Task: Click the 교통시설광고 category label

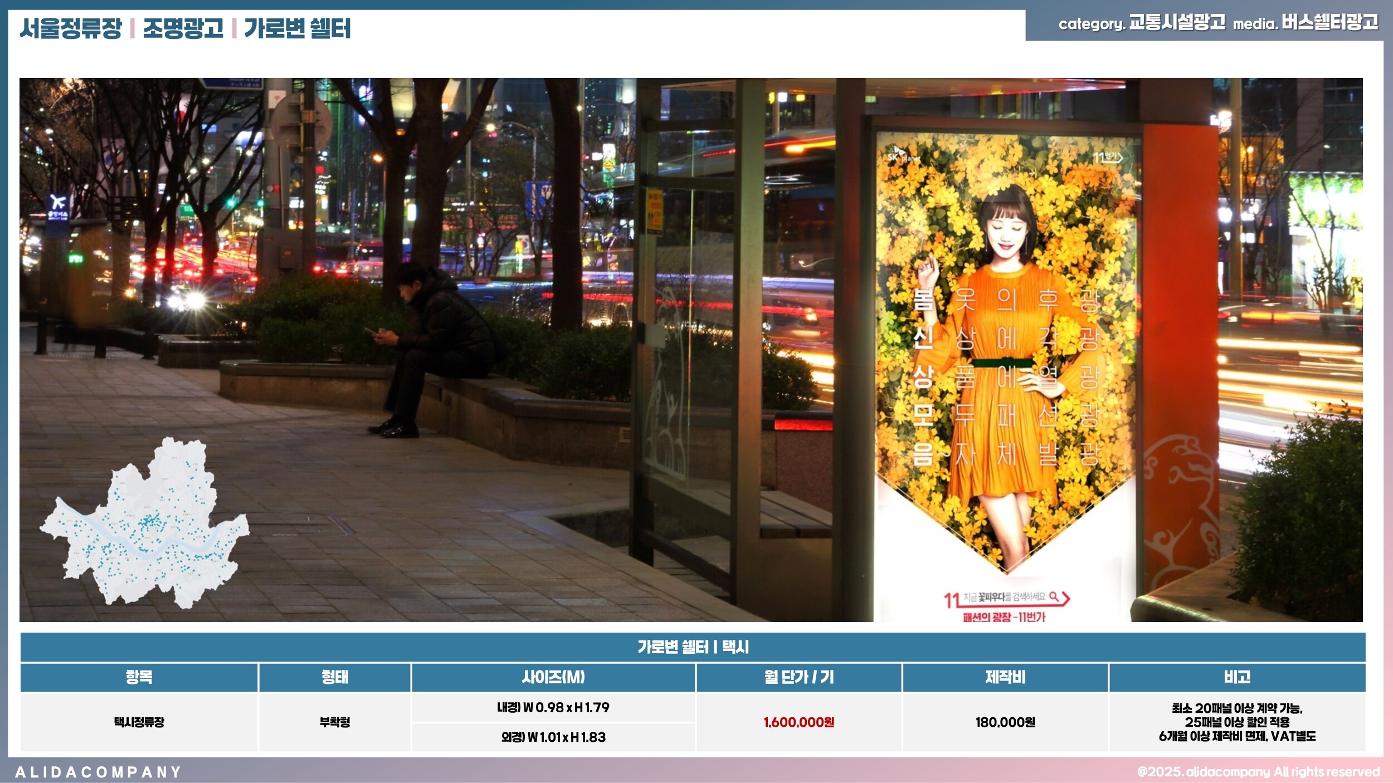Action: click(x=1177, y=23)
